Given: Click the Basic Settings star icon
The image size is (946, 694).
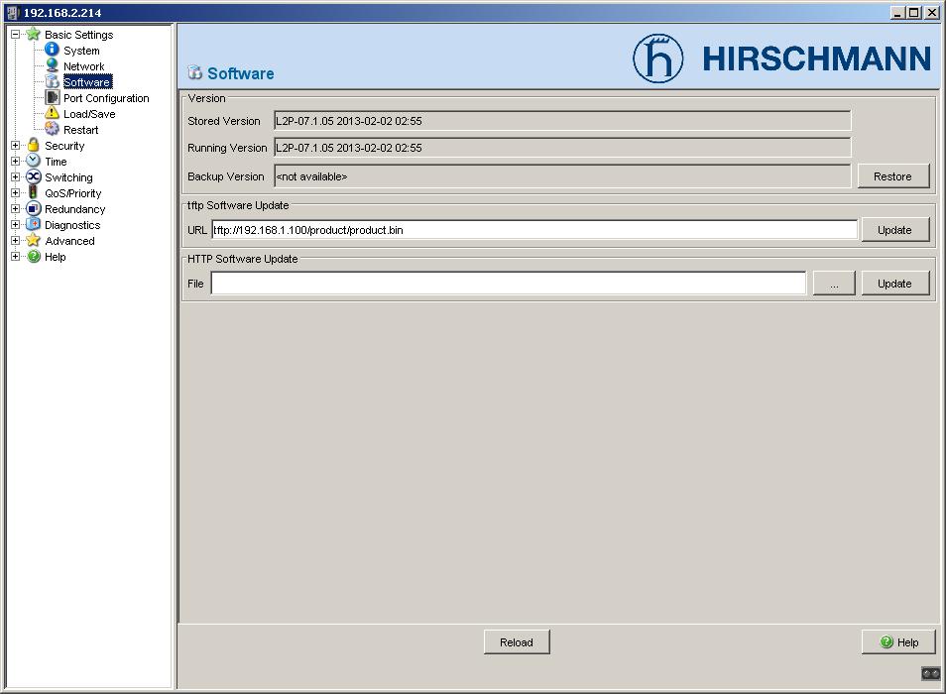Looking at the screenshot, I should (x=33, y=35).
